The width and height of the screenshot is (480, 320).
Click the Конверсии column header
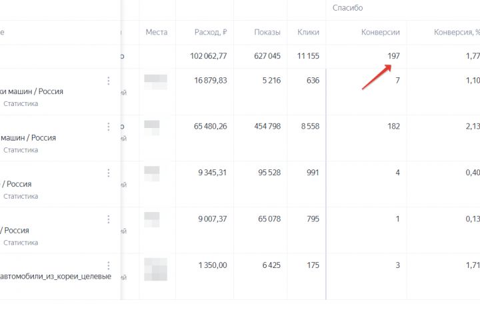point(380,32)
